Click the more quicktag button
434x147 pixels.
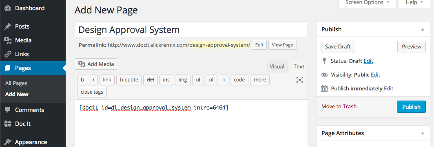point(260,80)
